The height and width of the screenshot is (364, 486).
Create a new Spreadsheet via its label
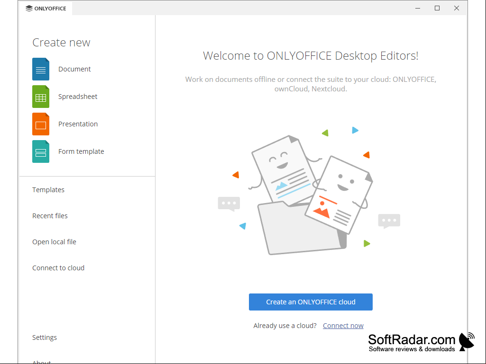point(78,97)
